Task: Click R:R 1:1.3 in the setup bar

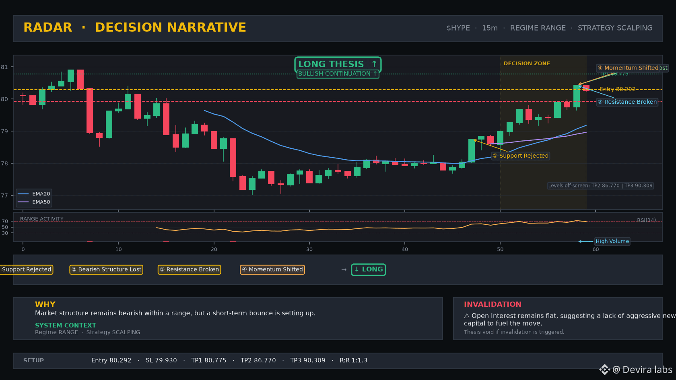Action: click(353, 361)
